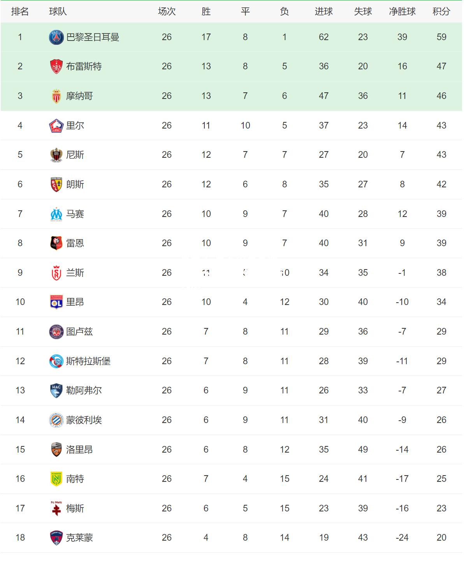
Task: Sort by the 净胜球 column header
Action: [402, 12]
